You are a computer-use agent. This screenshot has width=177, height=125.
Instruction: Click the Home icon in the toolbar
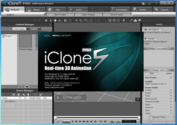46,20
